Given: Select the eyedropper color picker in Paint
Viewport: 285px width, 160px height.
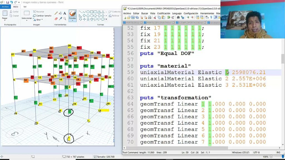Looking at the screenshot, I should coord(60,18).
